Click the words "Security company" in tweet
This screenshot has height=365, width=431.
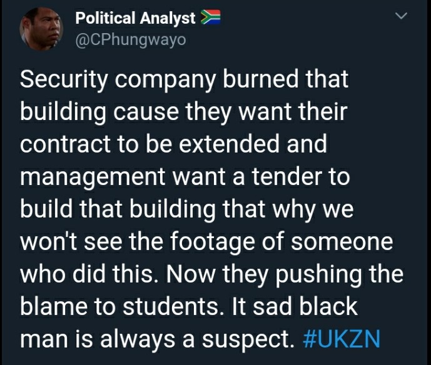118,81
